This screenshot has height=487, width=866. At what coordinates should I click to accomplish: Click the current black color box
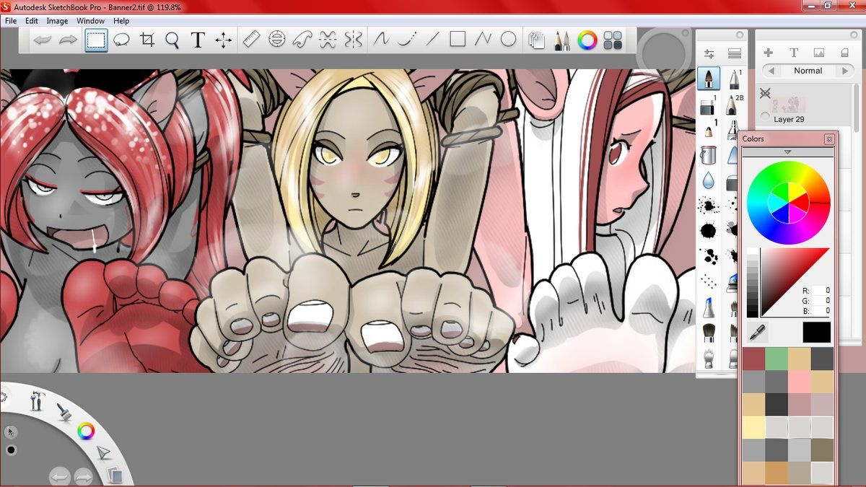tap(816, 332)
